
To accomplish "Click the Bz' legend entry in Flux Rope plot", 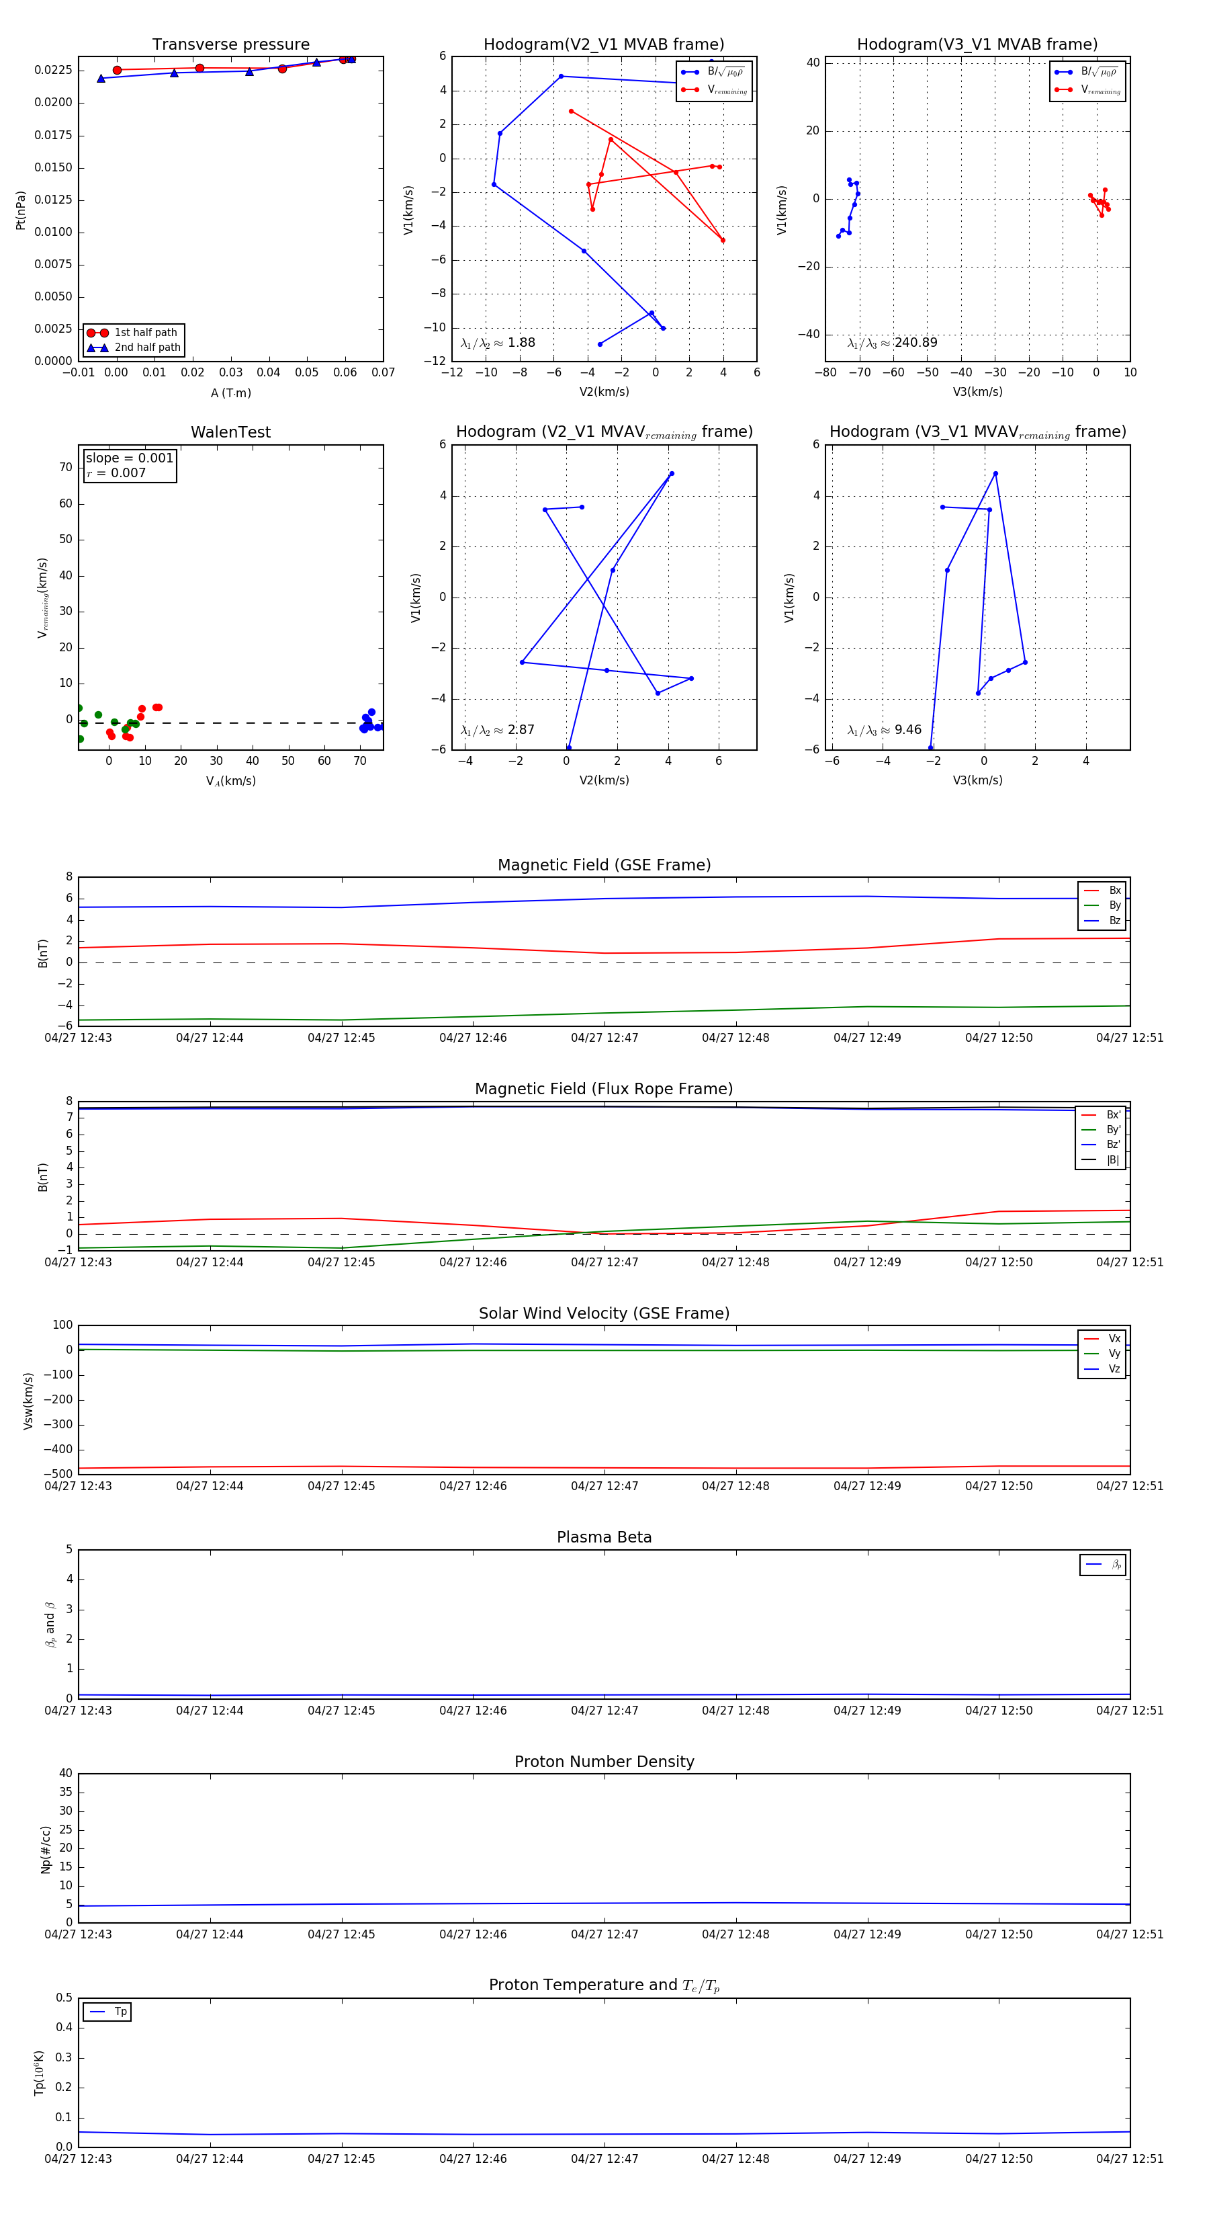I will click(x=1101, y=1145).
